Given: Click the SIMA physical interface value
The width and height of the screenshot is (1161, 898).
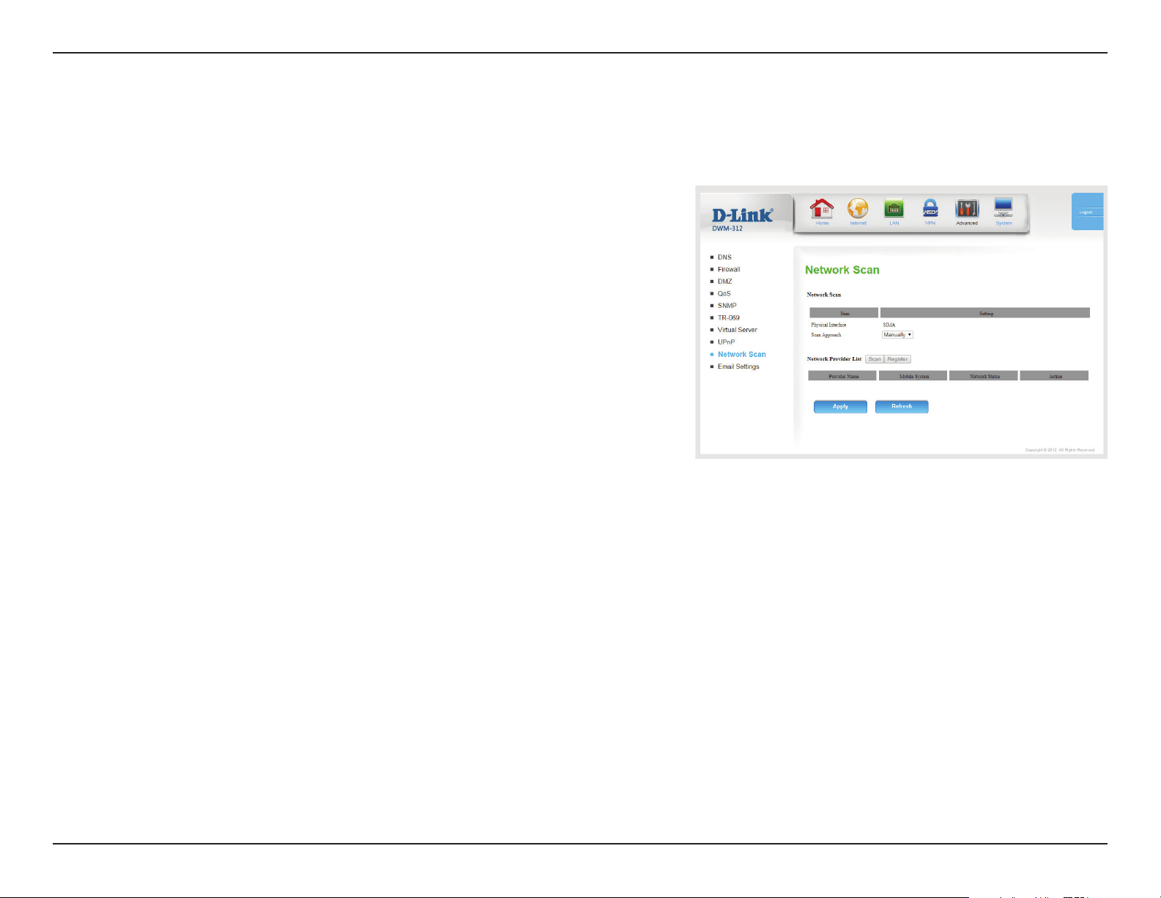Looking at the screenshot, I should (x=889, y=325).
